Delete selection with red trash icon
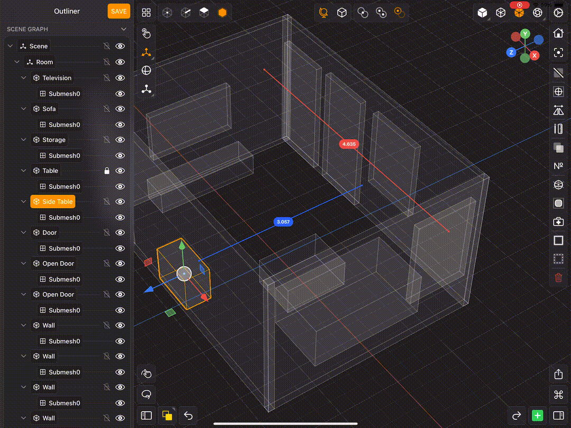The image size is (571, 428). coord(558,278)
